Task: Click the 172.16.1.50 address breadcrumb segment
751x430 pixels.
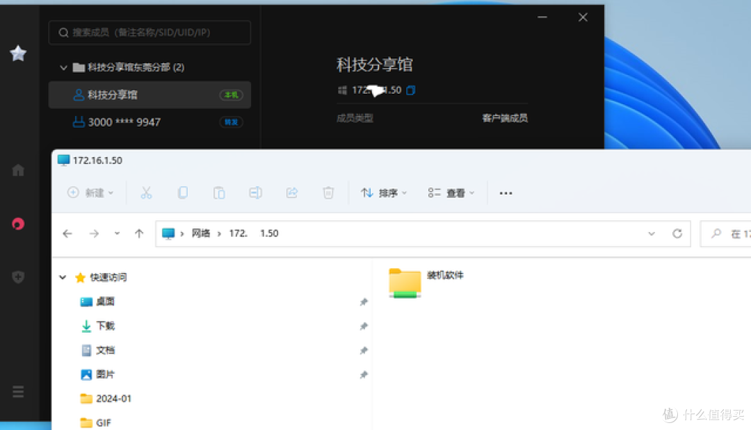Action: (253, 233)
